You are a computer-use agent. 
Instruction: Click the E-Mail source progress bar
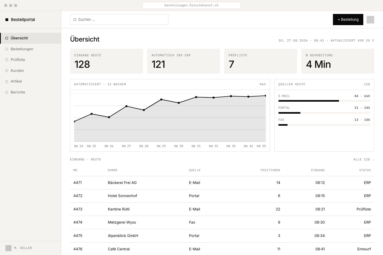324,101
